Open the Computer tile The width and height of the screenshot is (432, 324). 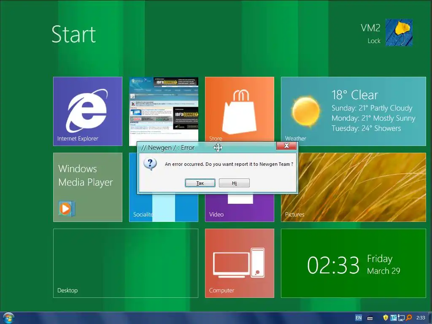(x=240, y=263)
